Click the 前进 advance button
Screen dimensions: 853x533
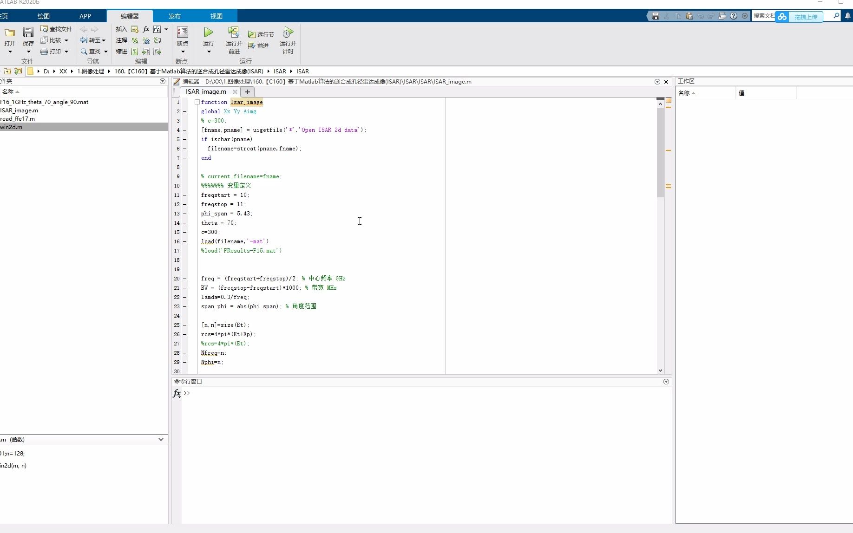coord(258,45)
